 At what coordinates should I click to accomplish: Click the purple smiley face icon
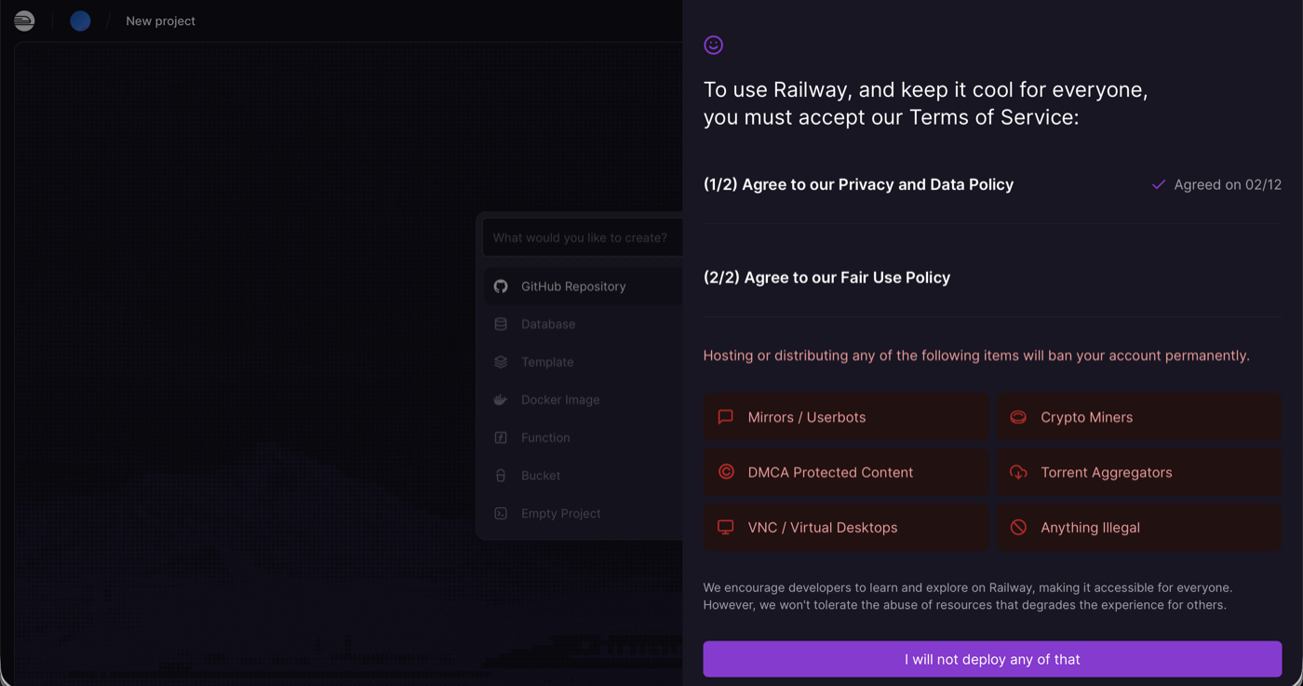point(713,44)
